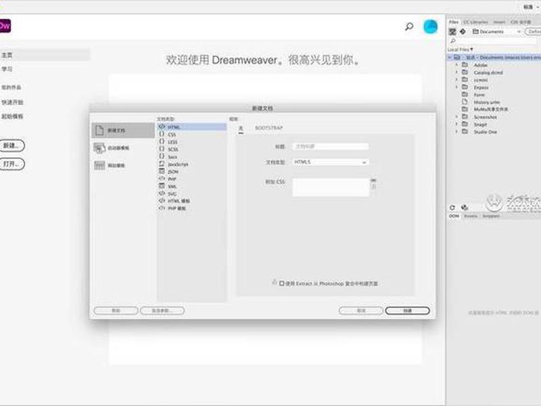Switch to the Snippets tab
This screenshot has height=406, width=541.
click(x=491, y=216)
